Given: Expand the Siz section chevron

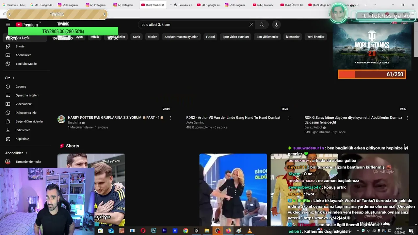Looking at the screenshot, I should coord(13,78).
